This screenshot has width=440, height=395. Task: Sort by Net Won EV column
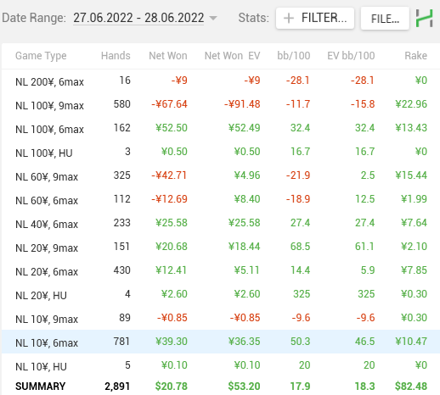232,56
